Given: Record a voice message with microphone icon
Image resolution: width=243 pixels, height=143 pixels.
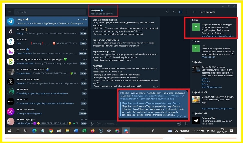Looking at the screenshot, I should click(186, 124).
